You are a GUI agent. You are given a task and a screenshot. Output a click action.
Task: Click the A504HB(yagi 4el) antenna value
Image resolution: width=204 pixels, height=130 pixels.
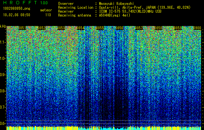114,15
